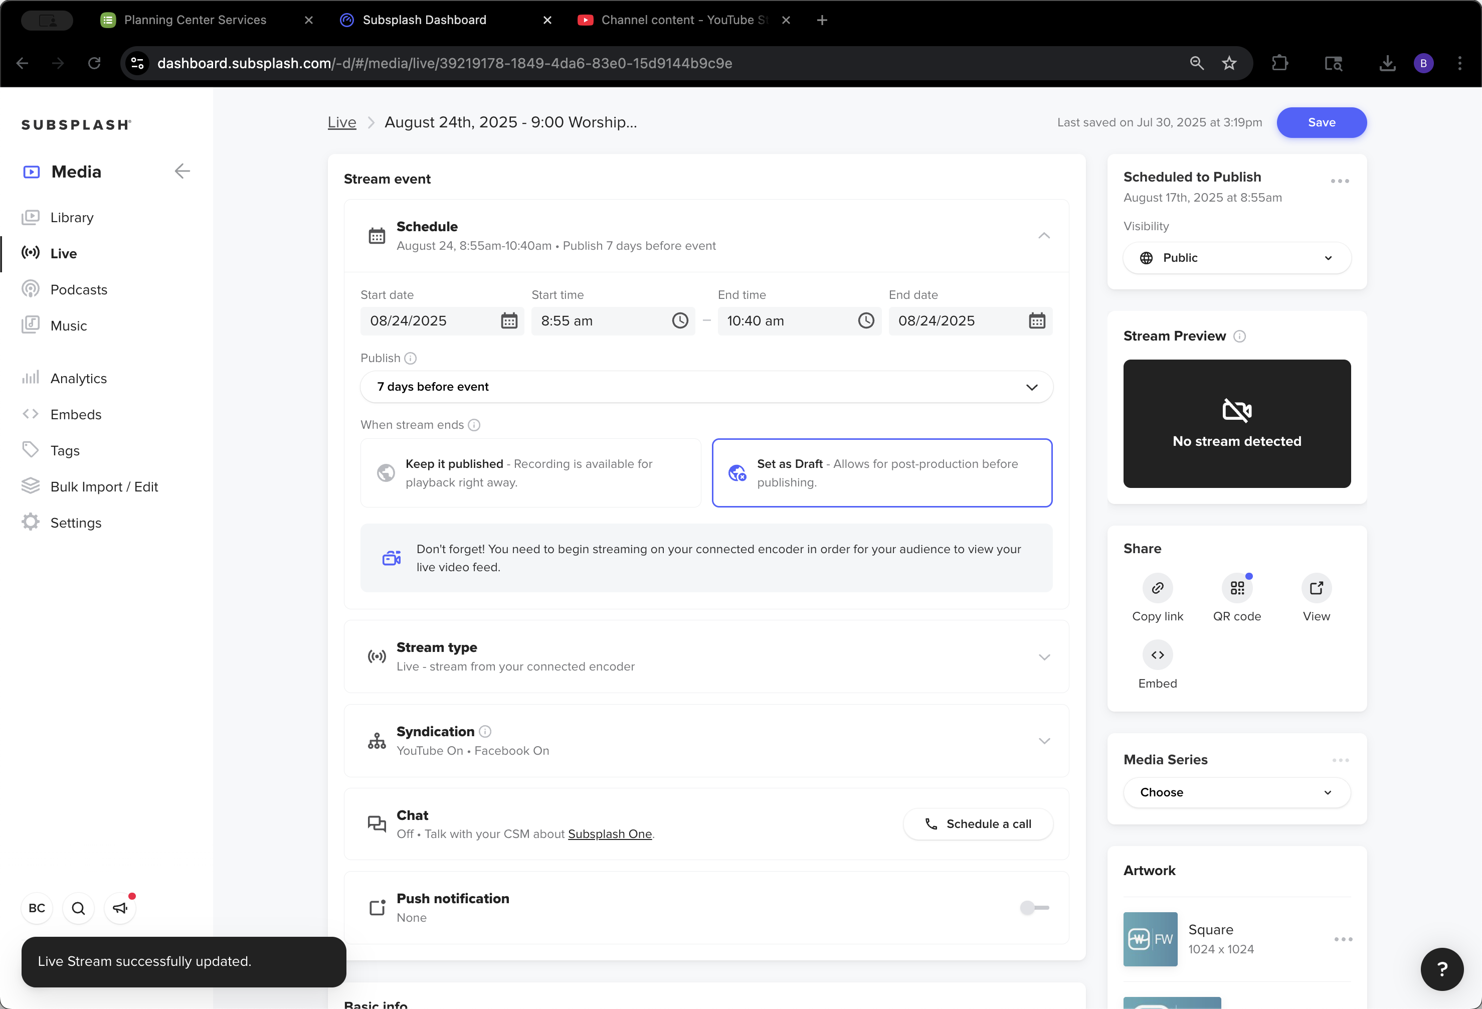Toggle the Push notification switch
The height and width of the screenshot is (1009, 1482).
1034,907
